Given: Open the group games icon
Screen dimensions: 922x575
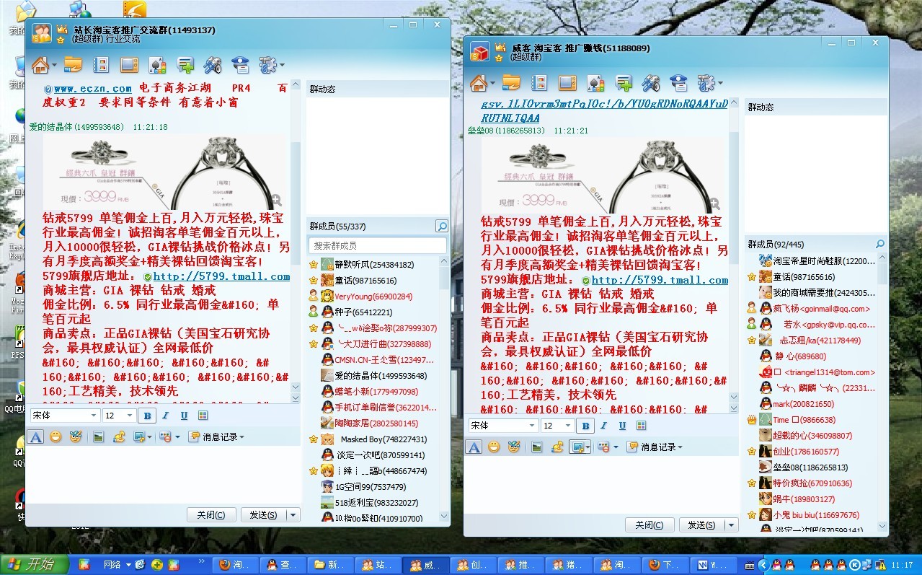Looking at the screenshot, I should [x=156, y=66].
